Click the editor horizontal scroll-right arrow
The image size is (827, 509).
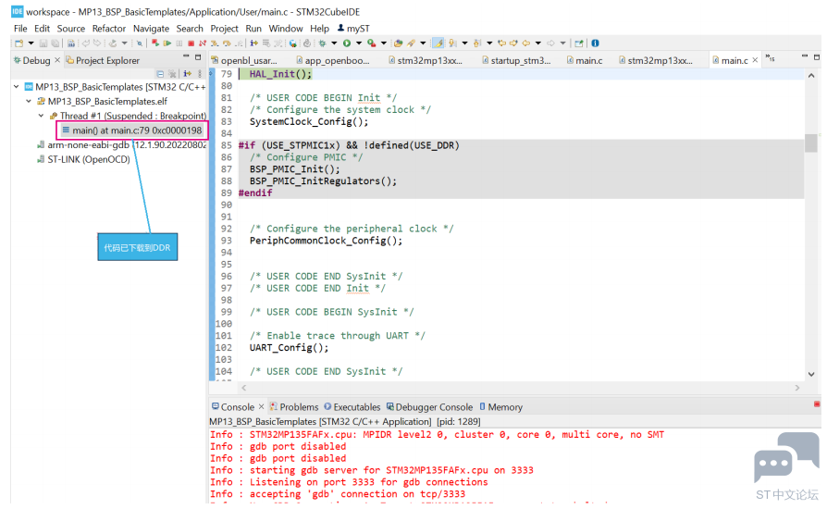point(797,388)
